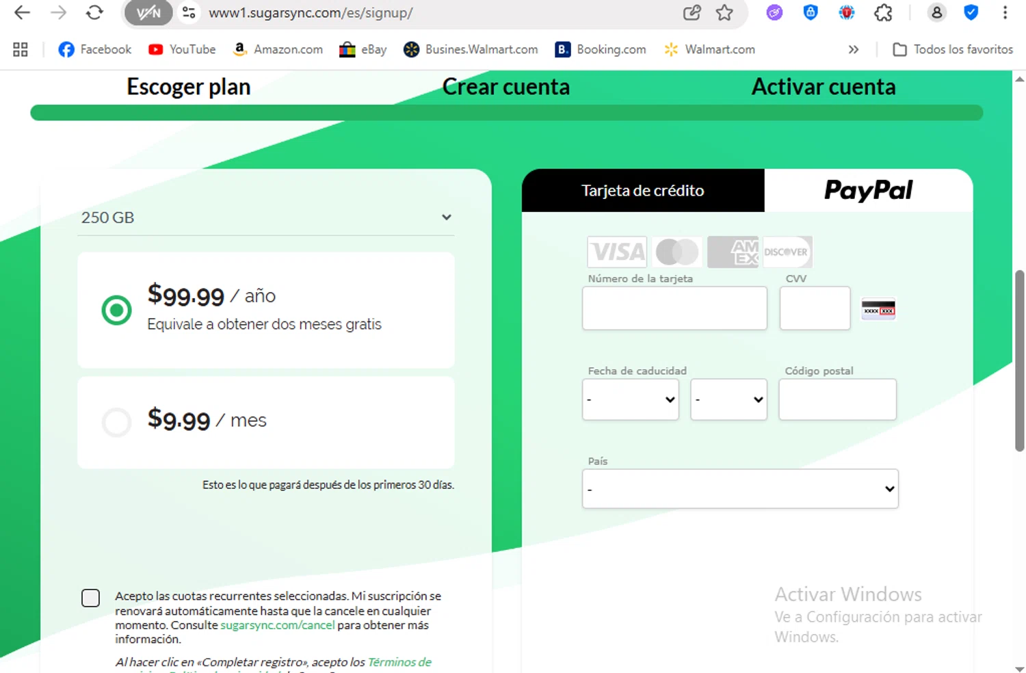Screen dimensions: 1026x673
Task: Focus the CVV input field
Action: click(815, 308)
